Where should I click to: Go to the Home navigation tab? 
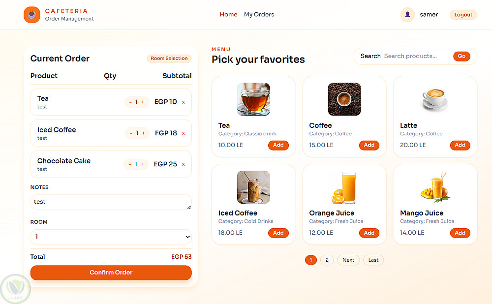point(228,15)
